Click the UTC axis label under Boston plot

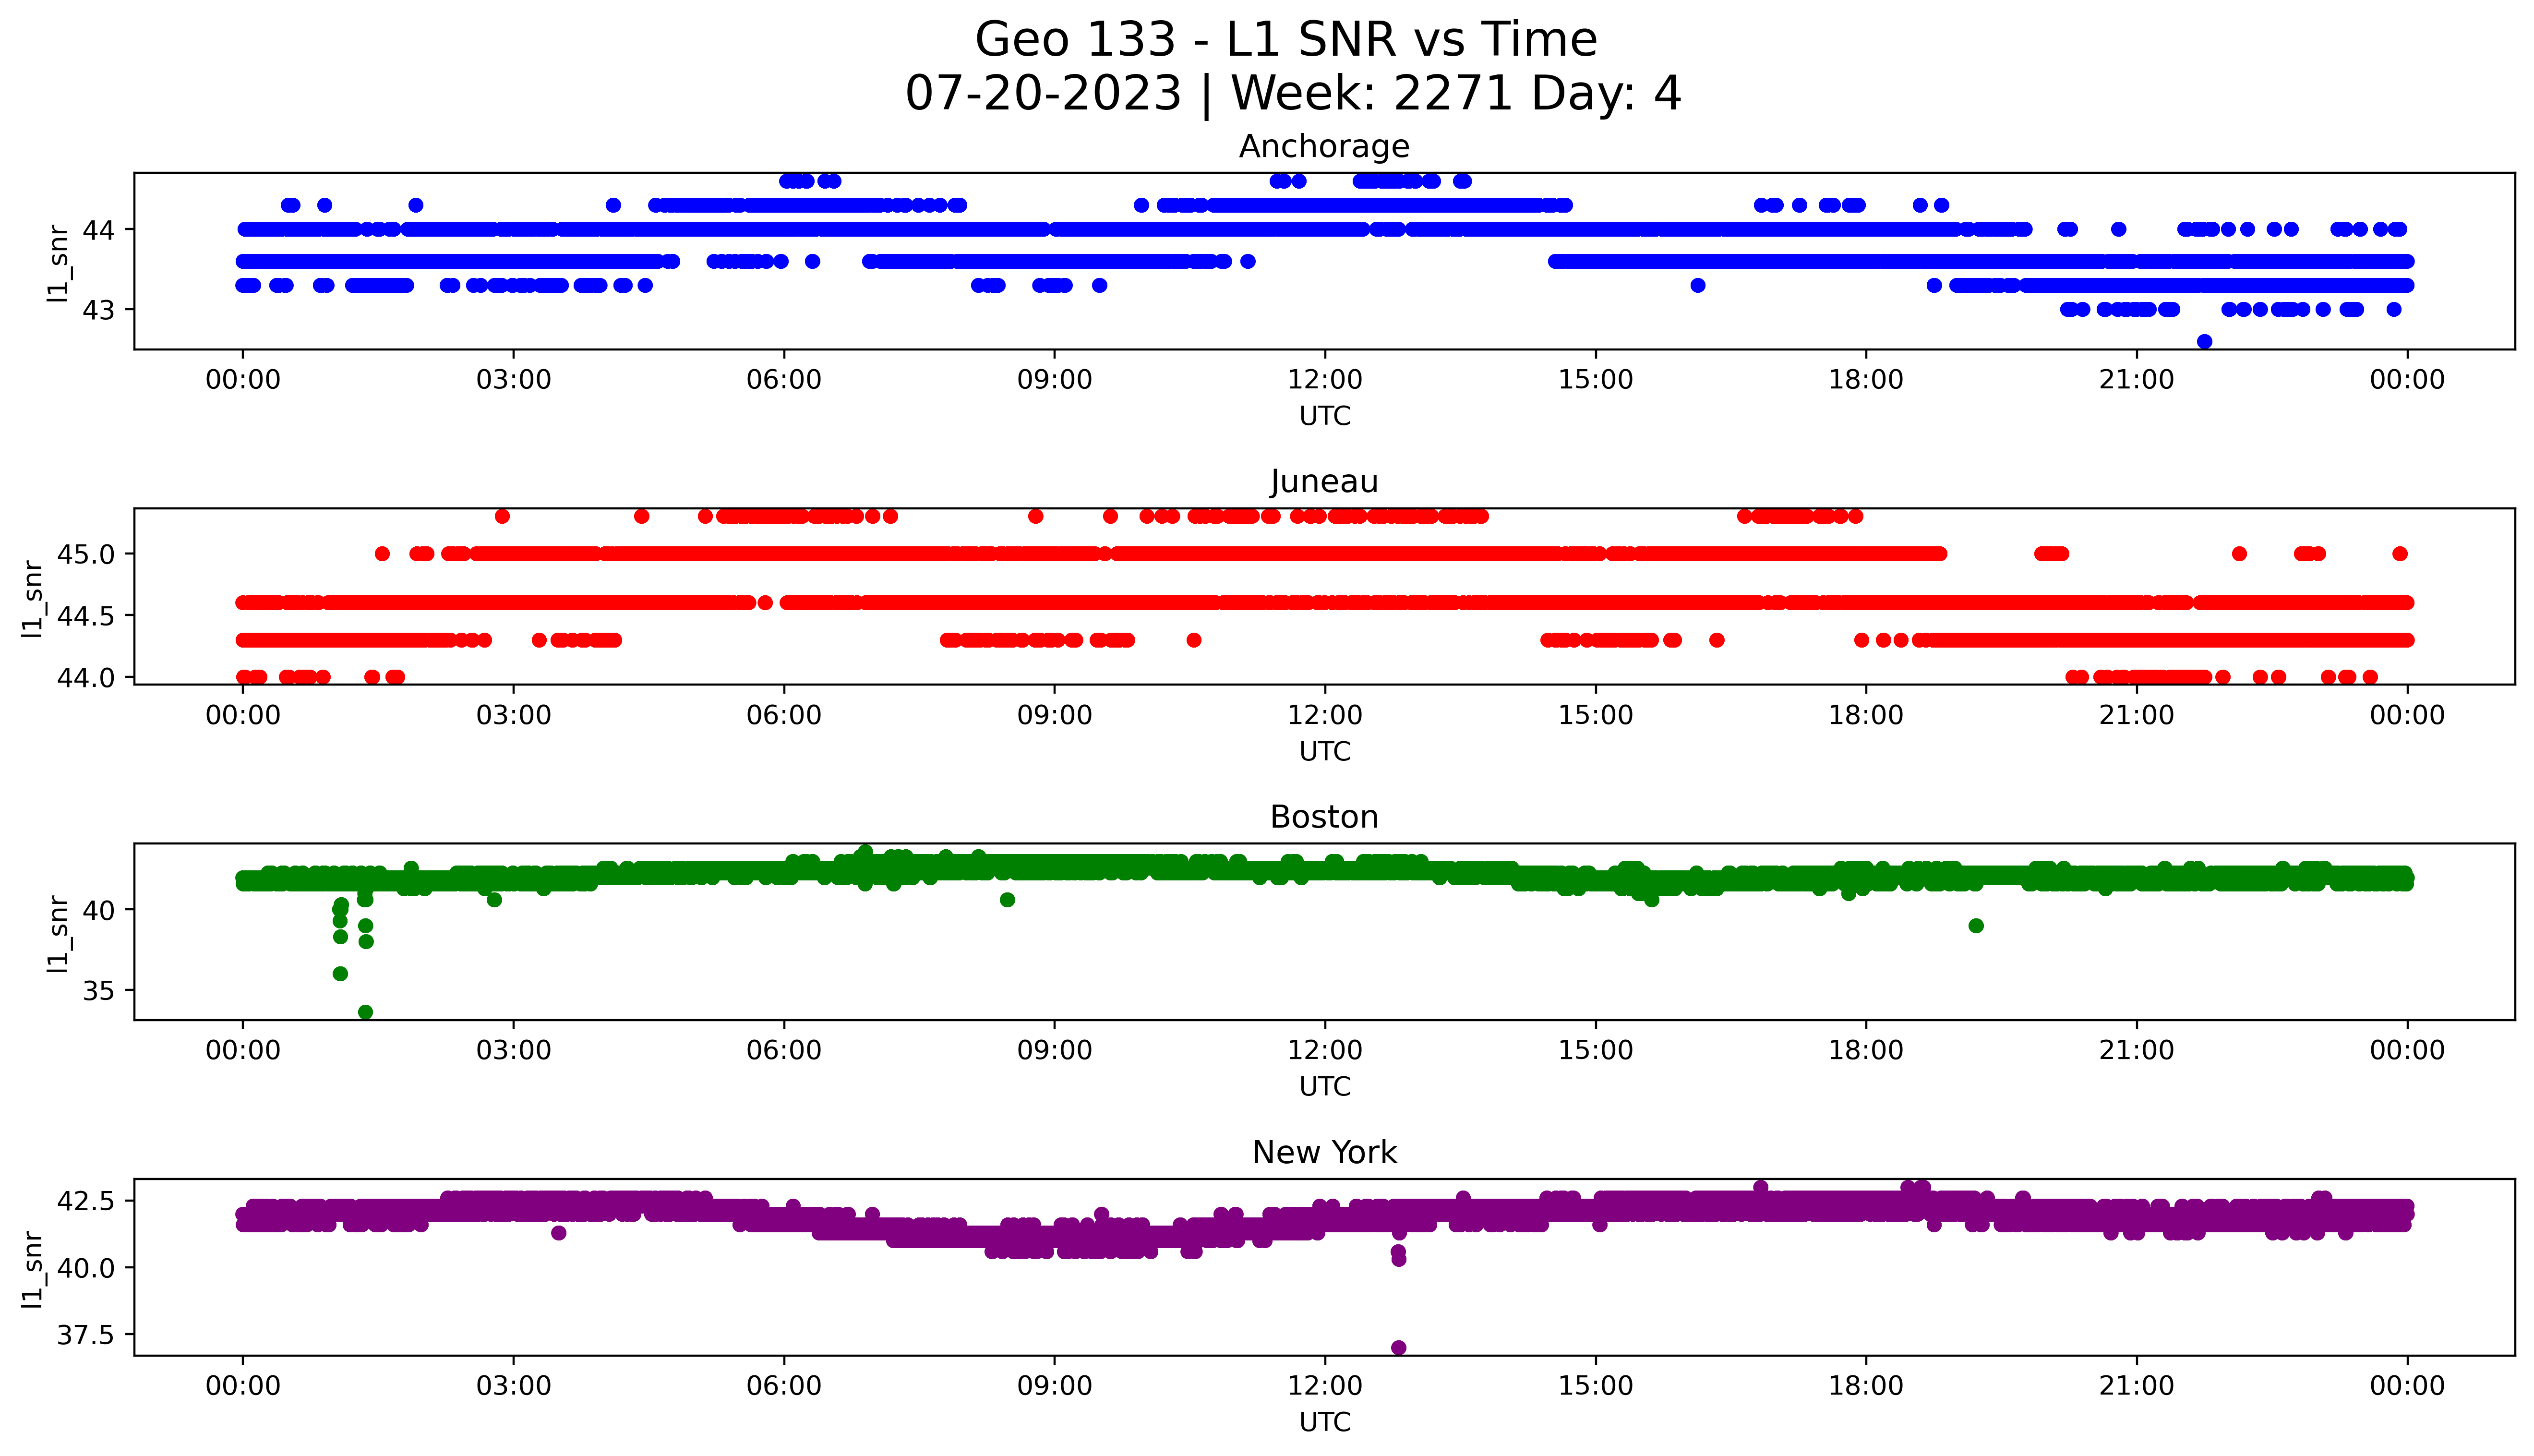(1324, 1086)
